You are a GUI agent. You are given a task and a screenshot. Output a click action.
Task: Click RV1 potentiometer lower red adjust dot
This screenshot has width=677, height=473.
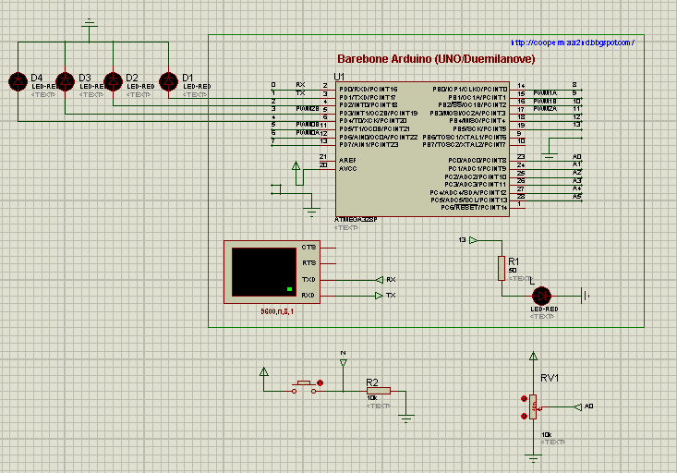pos(525,416)
